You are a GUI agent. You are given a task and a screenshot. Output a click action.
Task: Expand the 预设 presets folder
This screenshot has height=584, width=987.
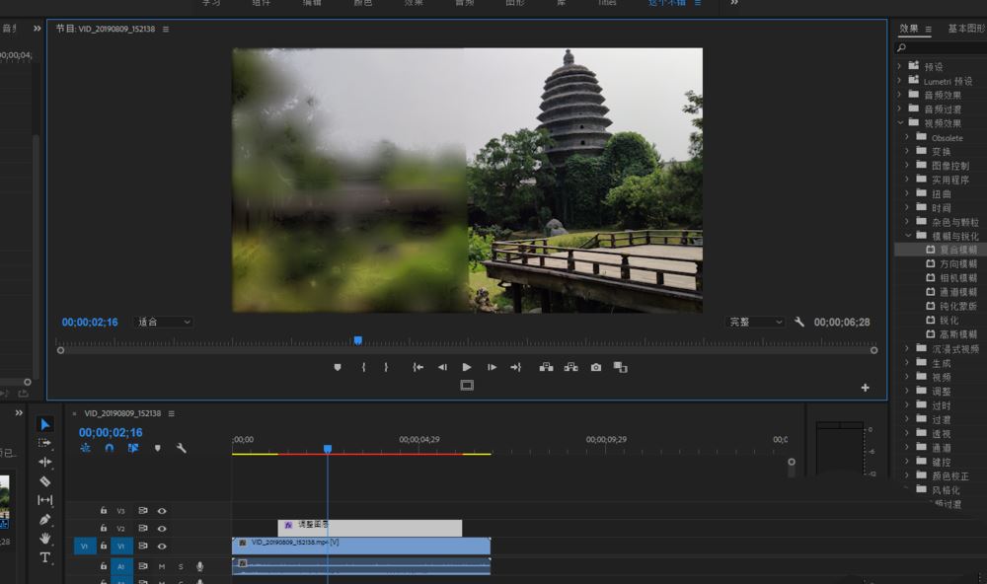899,66
